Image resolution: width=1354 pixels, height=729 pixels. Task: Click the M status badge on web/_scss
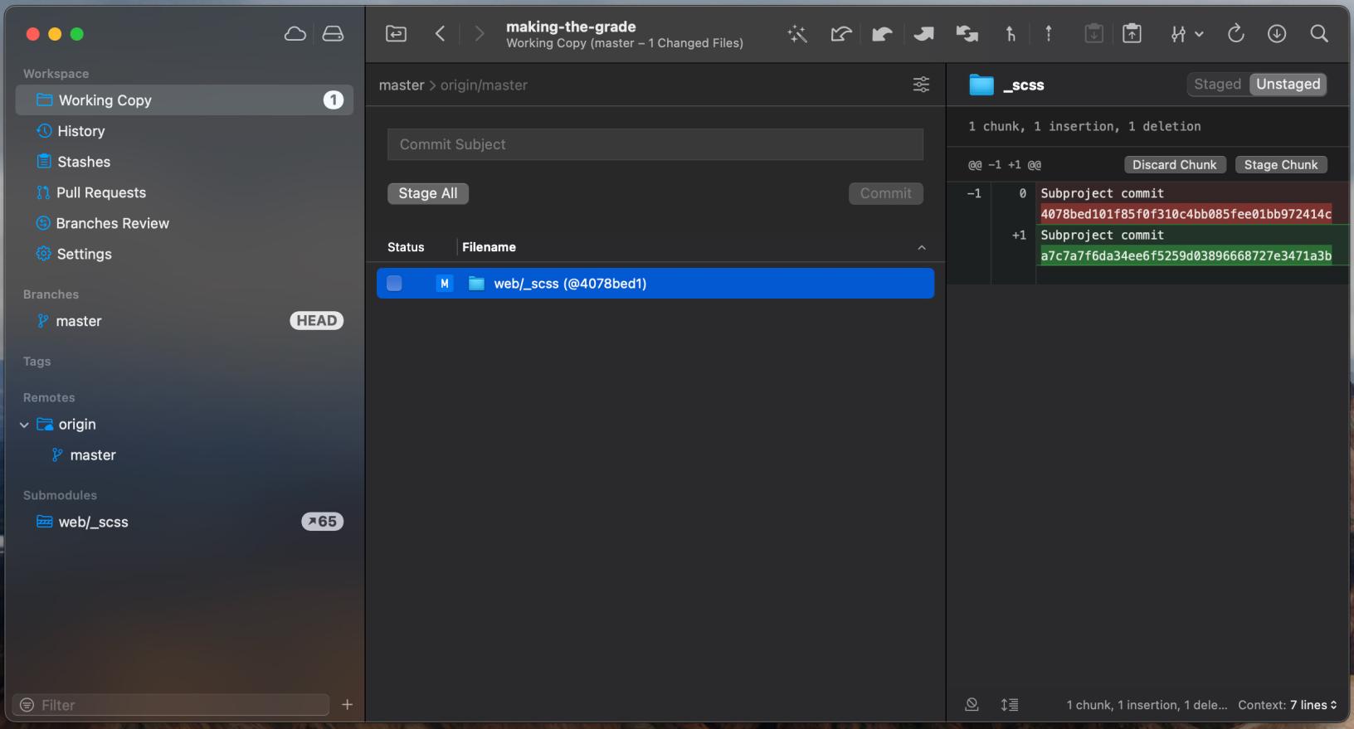tap(445, 284)
